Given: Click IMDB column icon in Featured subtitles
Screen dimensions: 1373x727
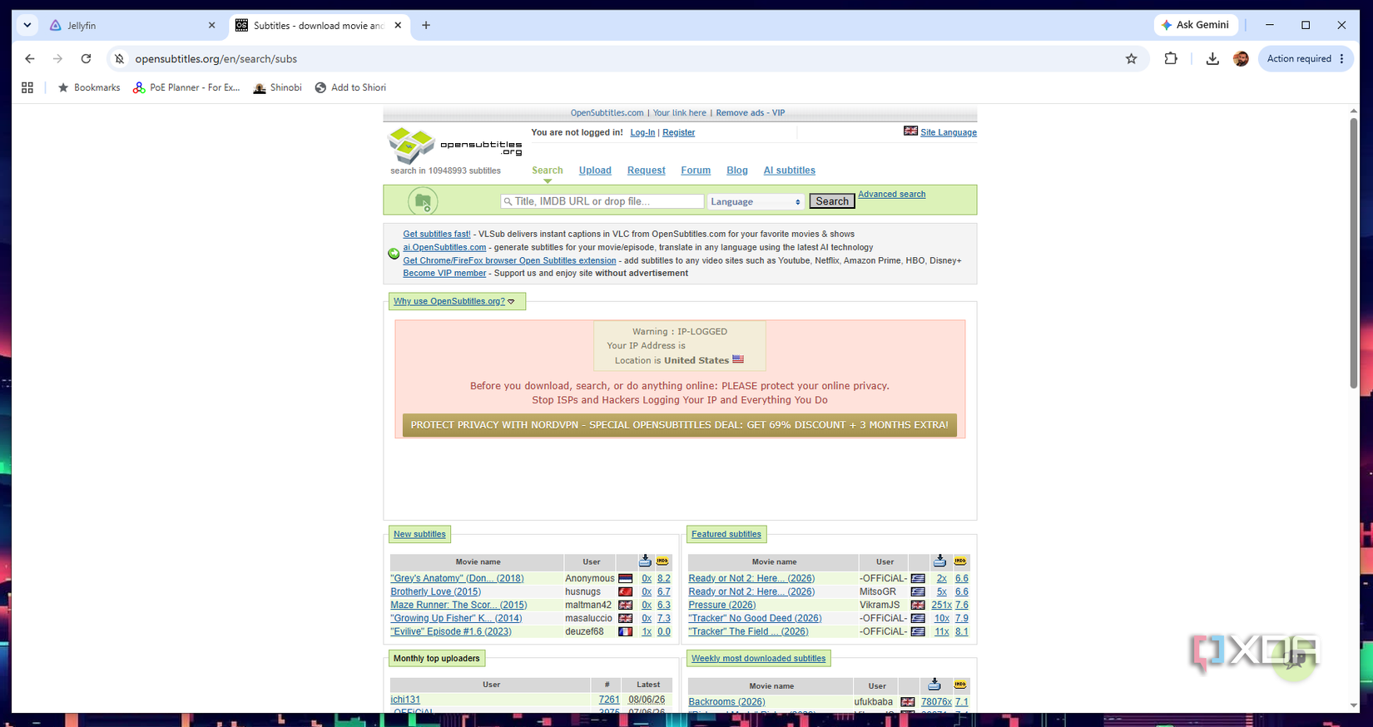Looking at the screenshot, I should (x=960, y=561).
